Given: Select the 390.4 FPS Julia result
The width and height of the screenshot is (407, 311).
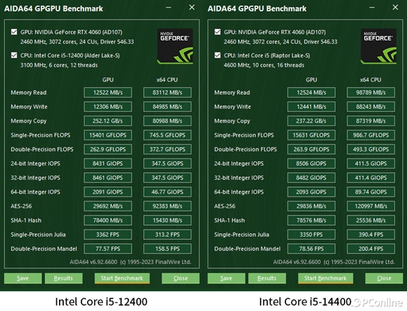Looking at the screenshot, I should (x=371, y=235).
